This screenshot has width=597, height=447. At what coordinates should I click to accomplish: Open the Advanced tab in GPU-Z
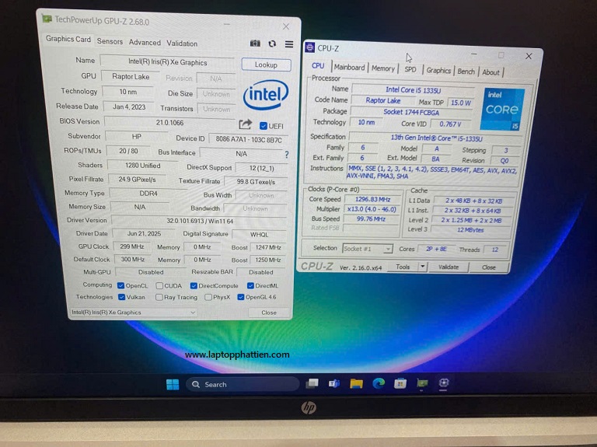coord(145,42)
